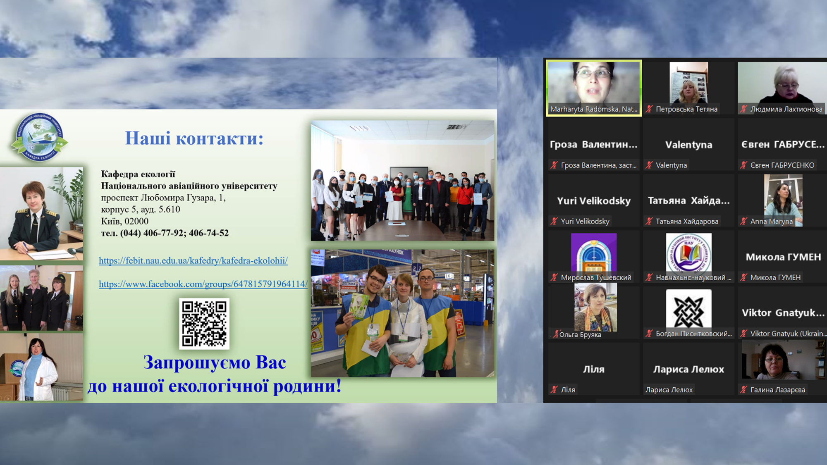Click muted mic icon by Галина Лазарєва
Viewport: 827px width, 465px height.
(744, 389)
